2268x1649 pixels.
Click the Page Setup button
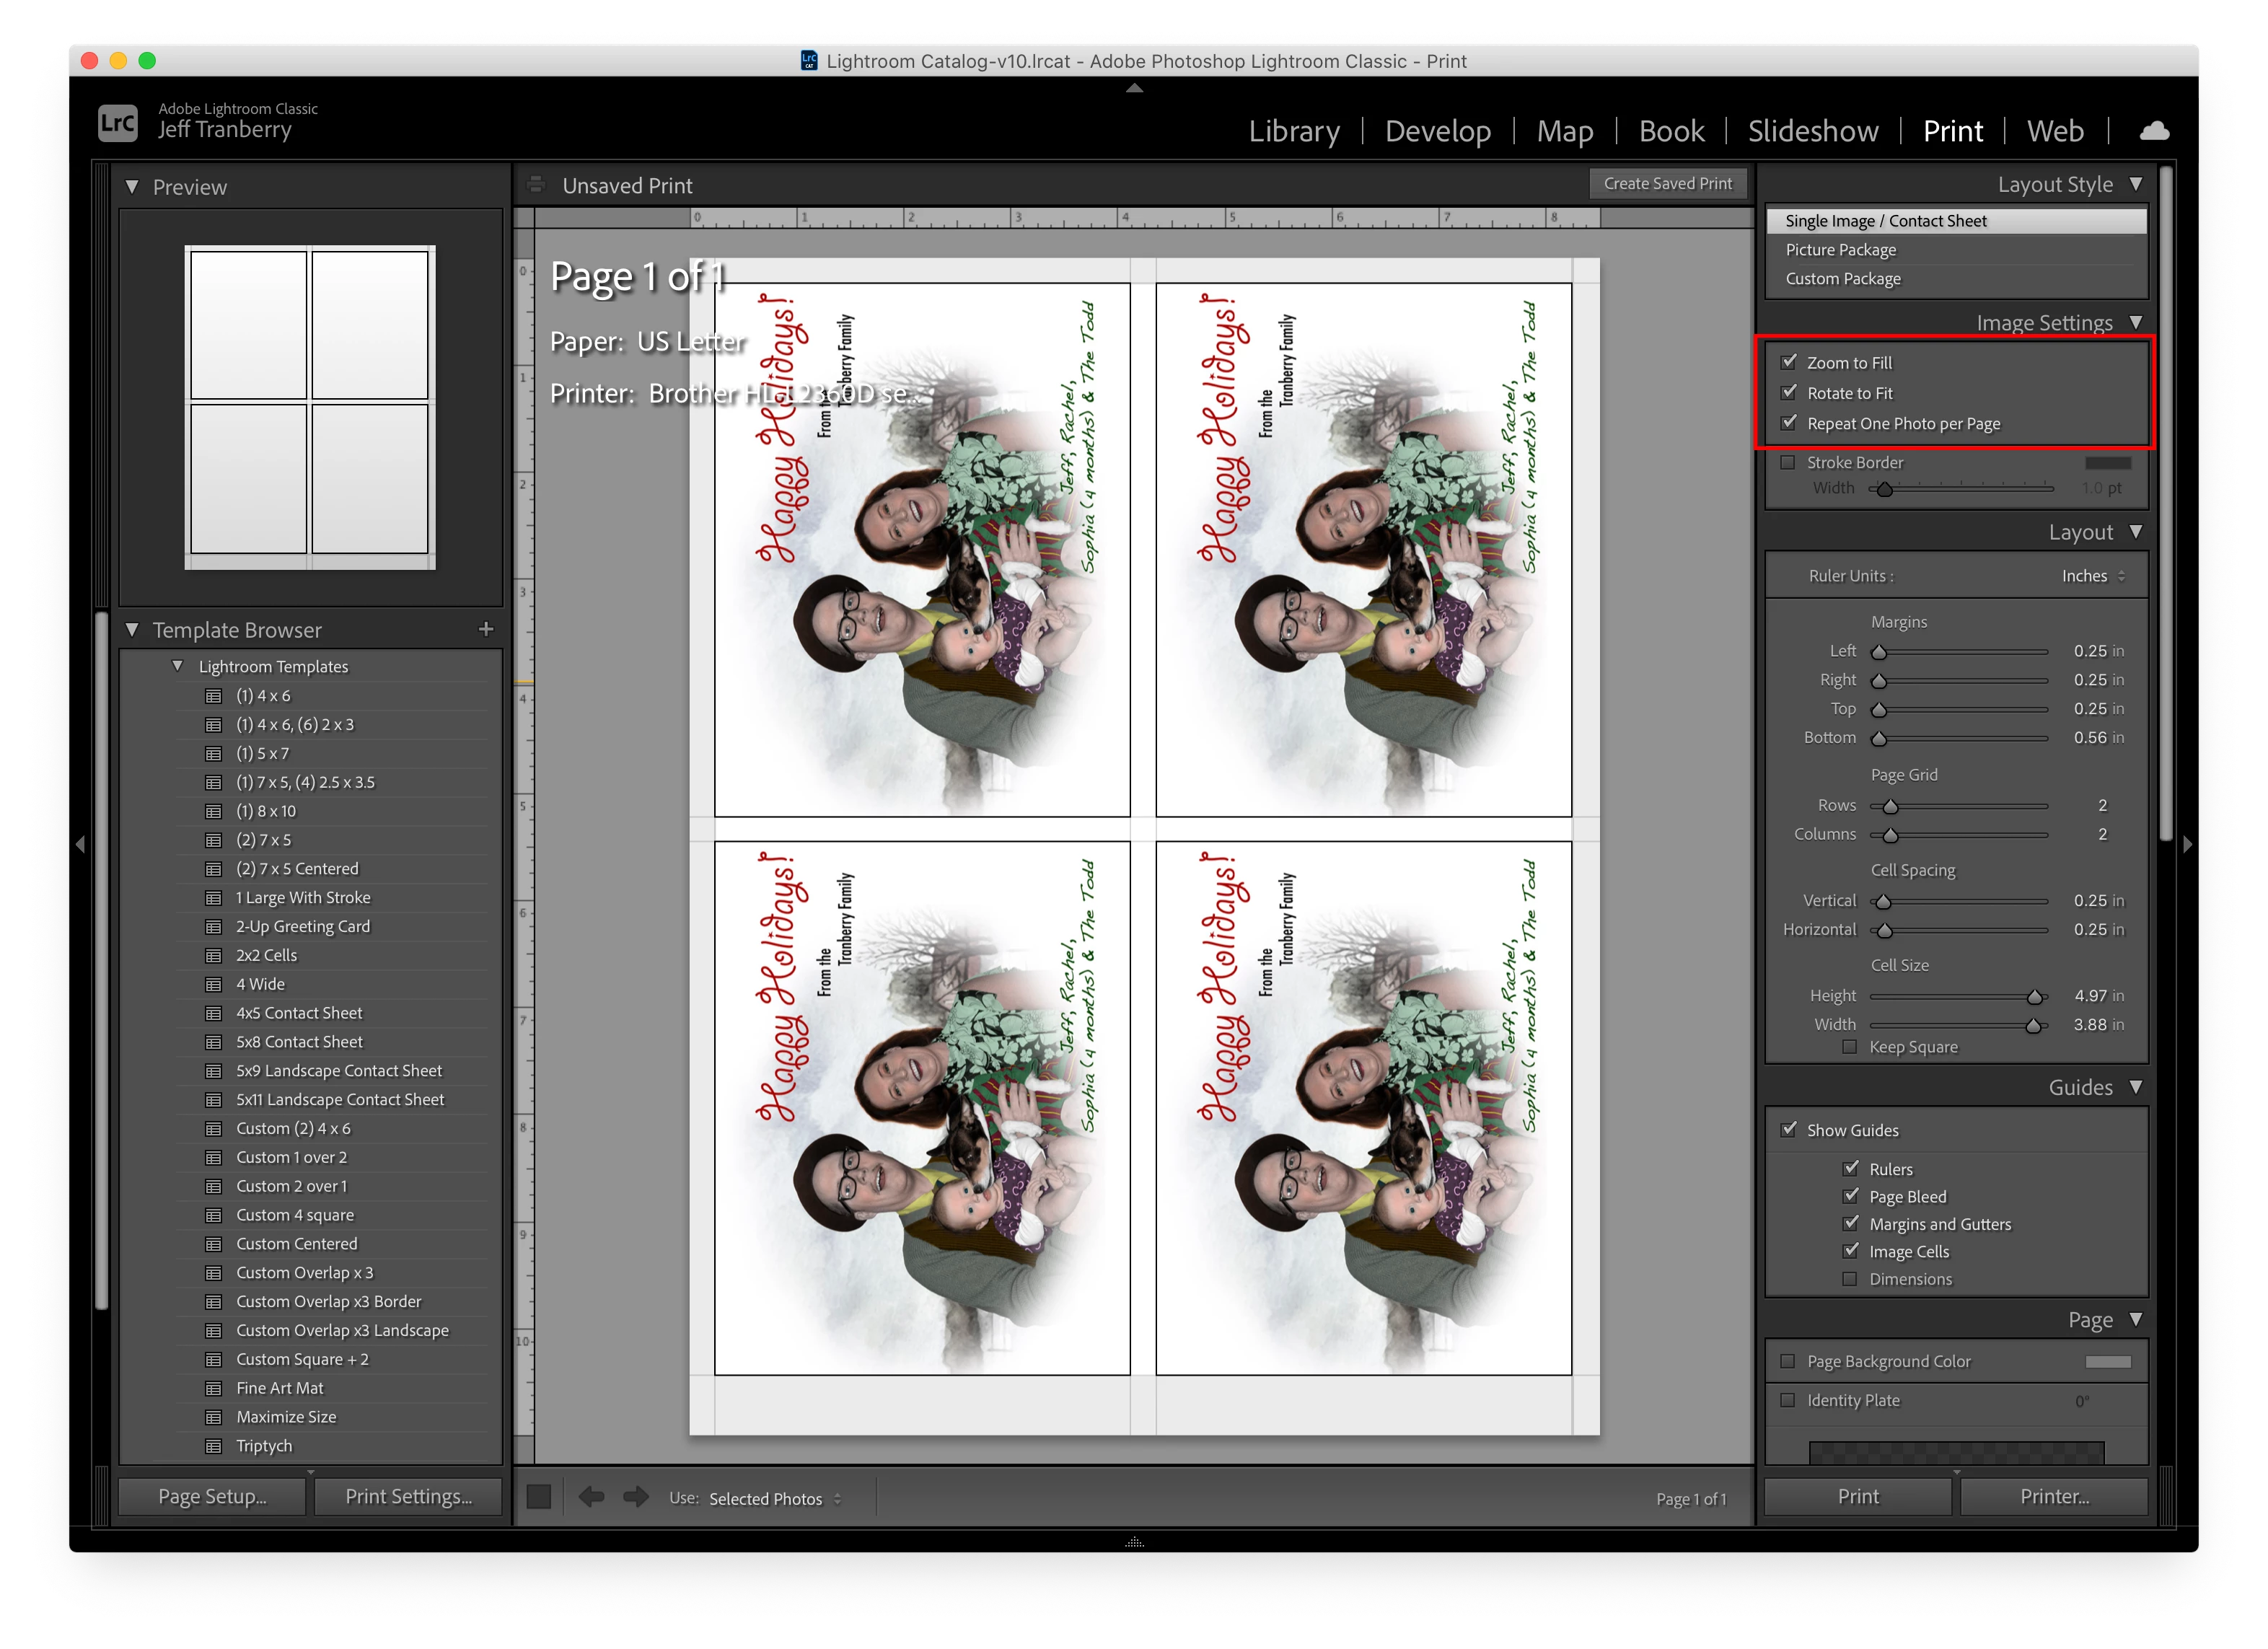212,1496
